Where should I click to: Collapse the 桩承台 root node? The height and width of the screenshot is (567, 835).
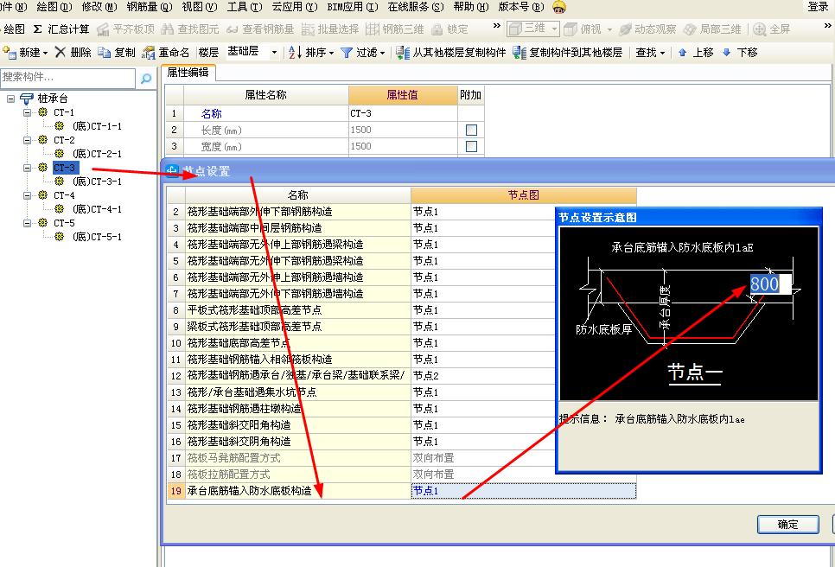pos(10,99)
